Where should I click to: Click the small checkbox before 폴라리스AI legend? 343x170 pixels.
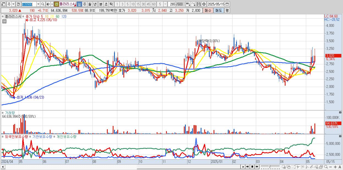[3, 16]
